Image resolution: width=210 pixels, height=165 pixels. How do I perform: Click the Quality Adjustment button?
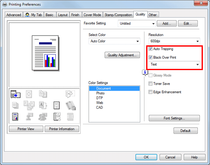pyautogui.click(x=122, y=55)
